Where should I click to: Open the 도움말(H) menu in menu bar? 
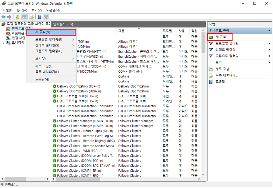(53, 10)
